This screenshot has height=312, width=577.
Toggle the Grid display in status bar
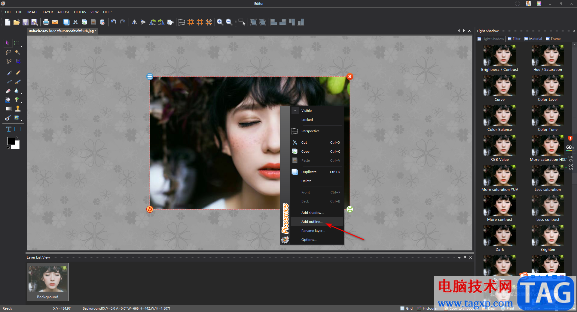[x=406, y=308]
